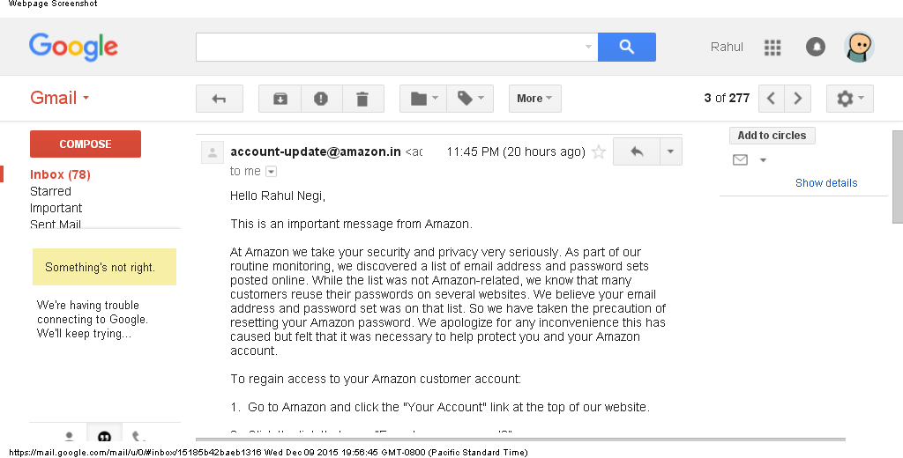
Task: Open the Starred folder
Action: [50, 191]
